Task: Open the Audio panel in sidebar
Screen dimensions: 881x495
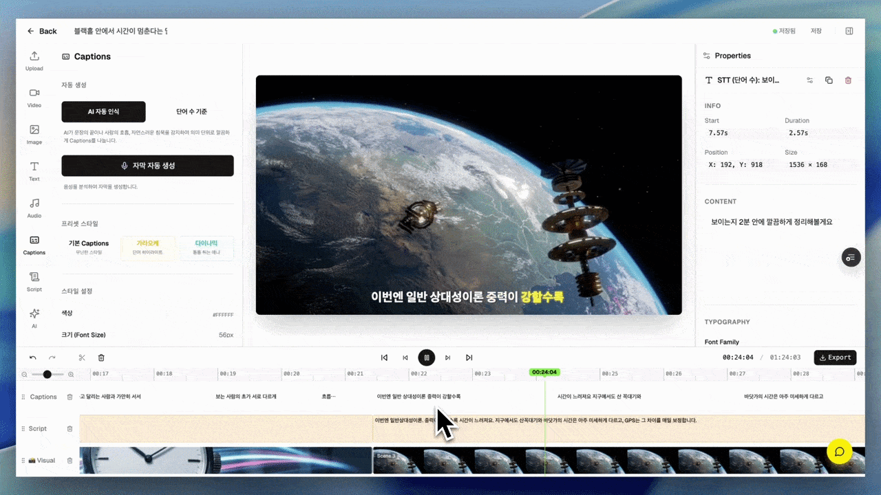Action: click(x=34, y=207)
